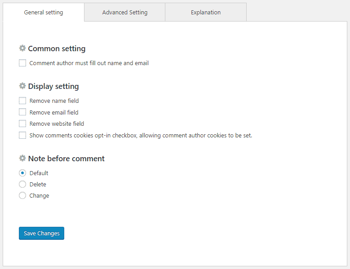Image resolution: width=350 pixels, height=269 pixels.
Task: Enable the Show comments cookies opt-in checkbox
Action: (22, 135)
